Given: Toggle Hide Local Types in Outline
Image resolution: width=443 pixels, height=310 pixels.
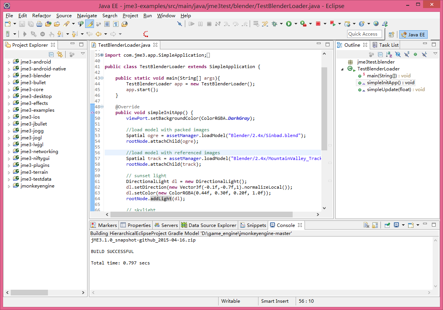Looking at the screenshot, I should (424, 54).
